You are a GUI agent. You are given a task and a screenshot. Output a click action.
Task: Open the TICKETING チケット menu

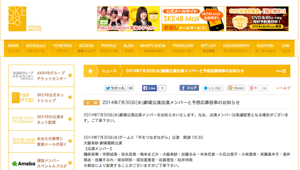coord(62,48)
